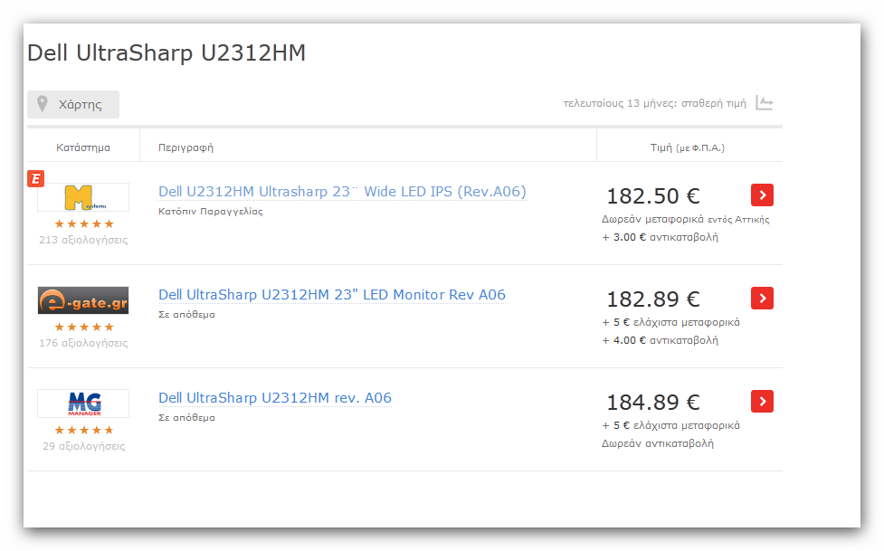Open the price history chart icon
Image resolution: width=884 pixels, height=551 pixels.
(x=765, y=103)
